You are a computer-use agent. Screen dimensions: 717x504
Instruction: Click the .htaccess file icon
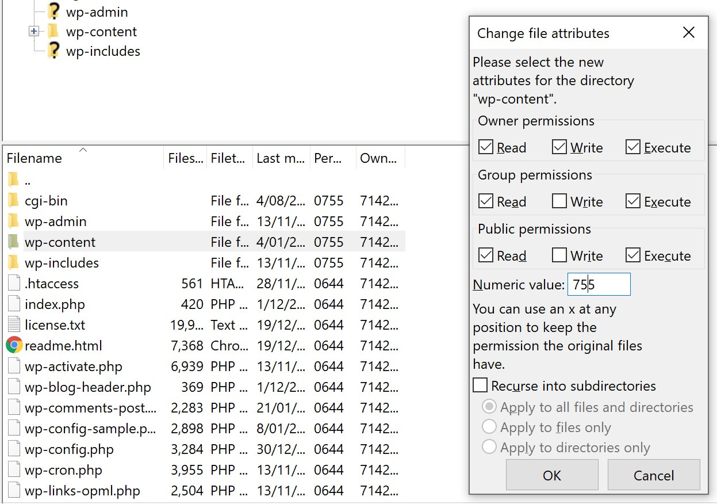click(x=14, y=284)
